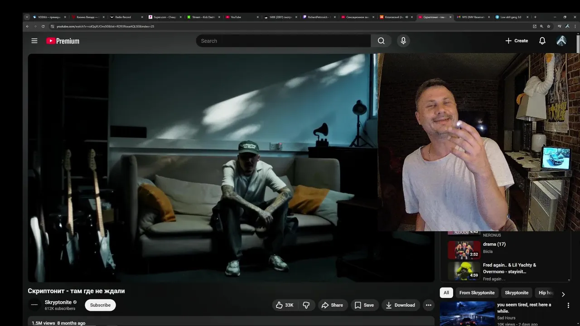
Task: Select the Skryptonite filter chip
Action: click(517, 293)
